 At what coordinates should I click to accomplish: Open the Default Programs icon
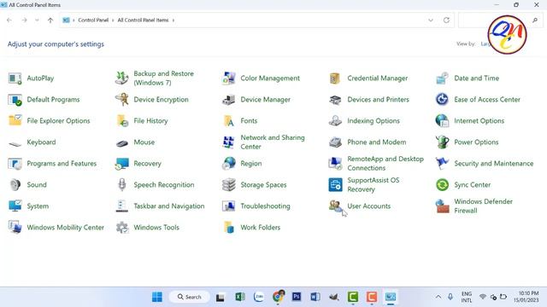15,100
